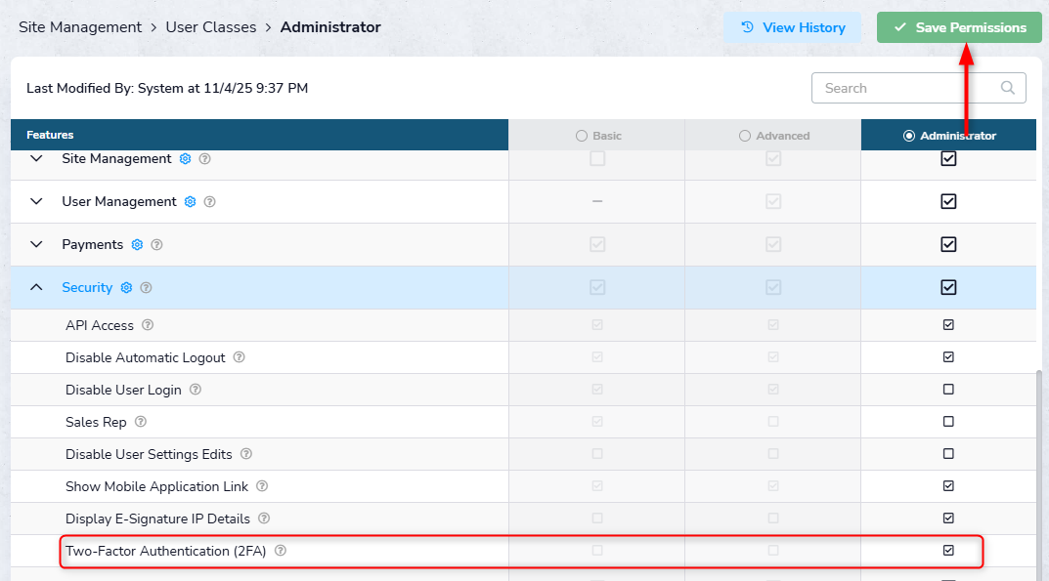
Task: Click the gear icon next to Security
Action: tap(126, 288)
